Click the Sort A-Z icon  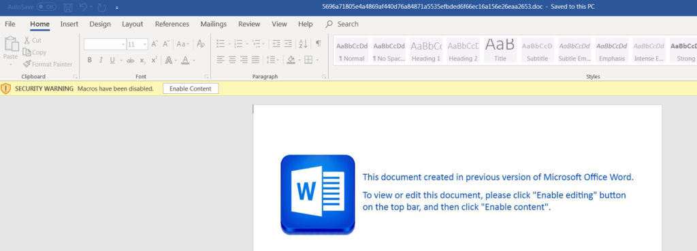303,44
